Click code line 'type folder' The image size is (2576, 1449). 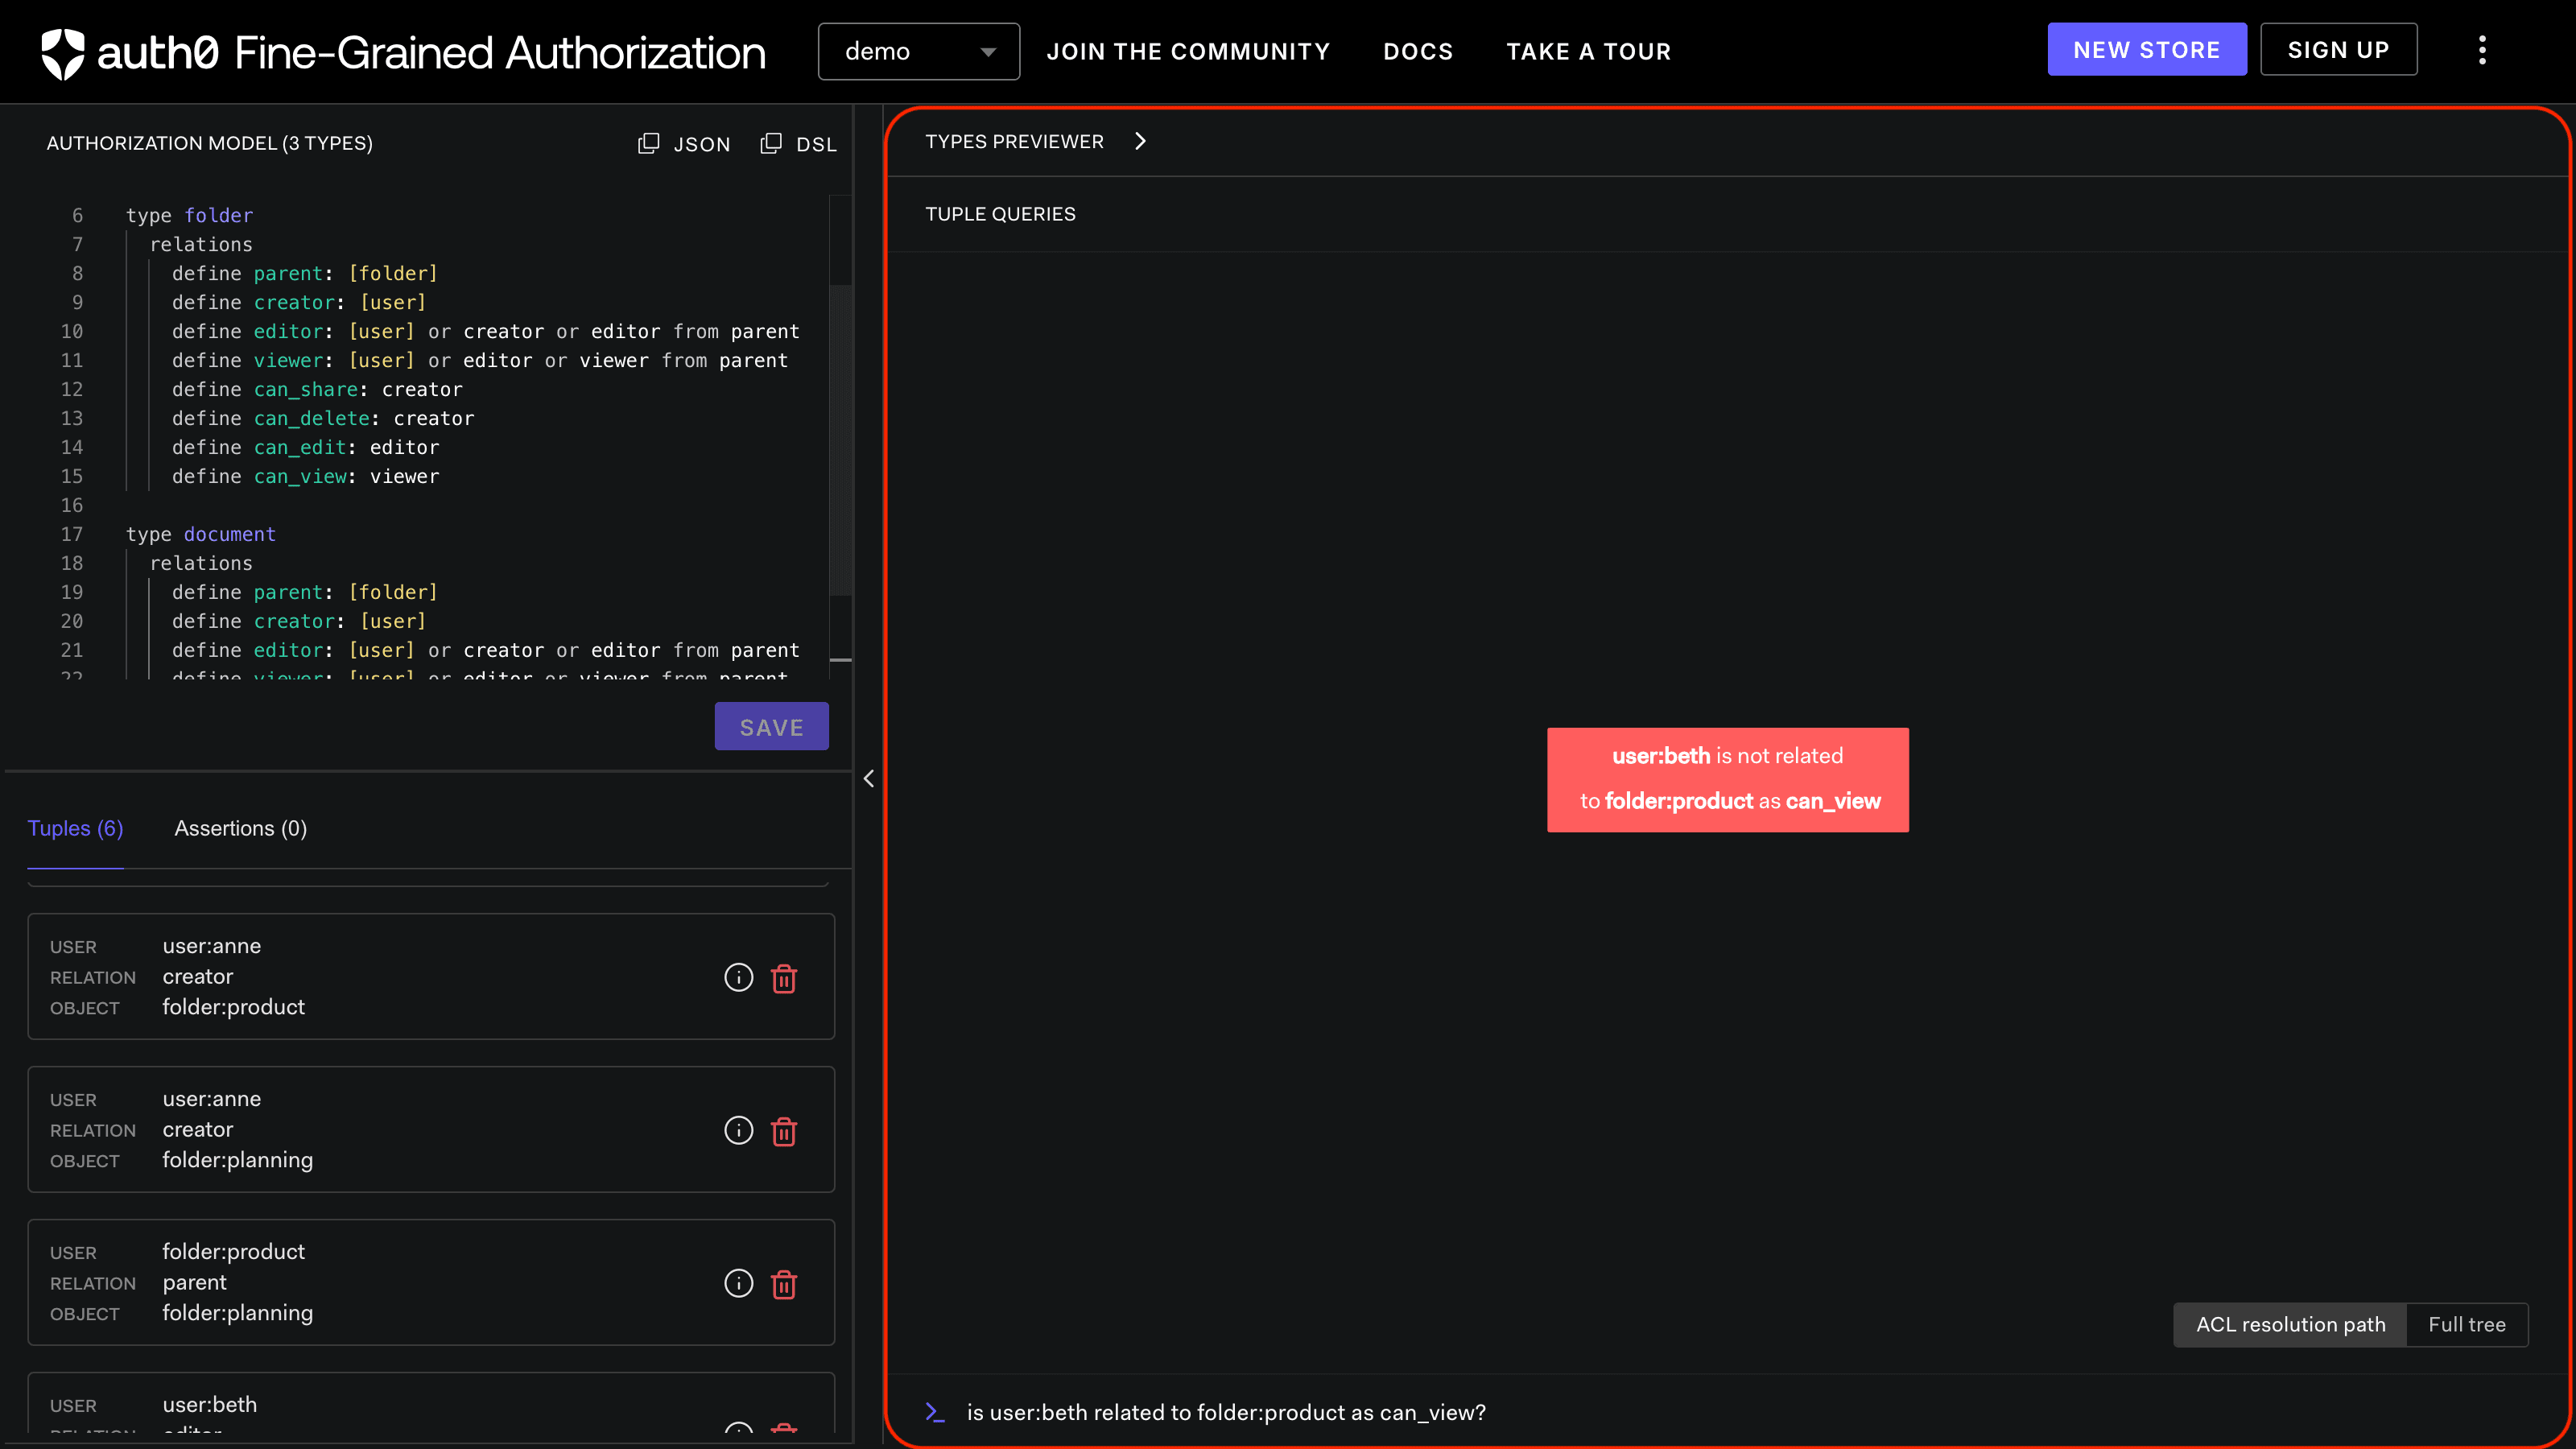pyautogui.click(x=189, y=215)
